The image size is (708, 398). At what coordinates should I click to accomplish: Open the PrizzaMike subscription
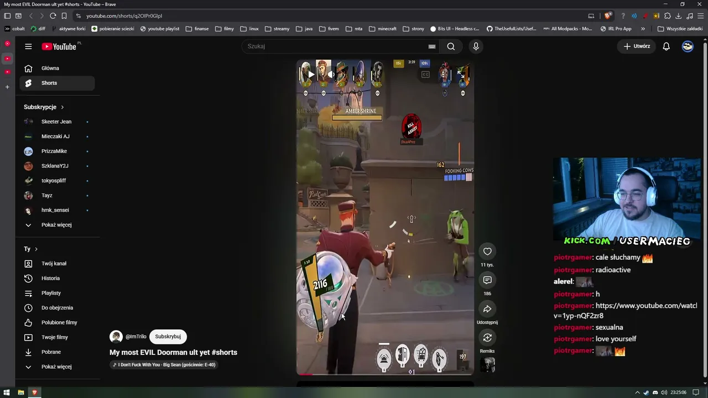57,151
